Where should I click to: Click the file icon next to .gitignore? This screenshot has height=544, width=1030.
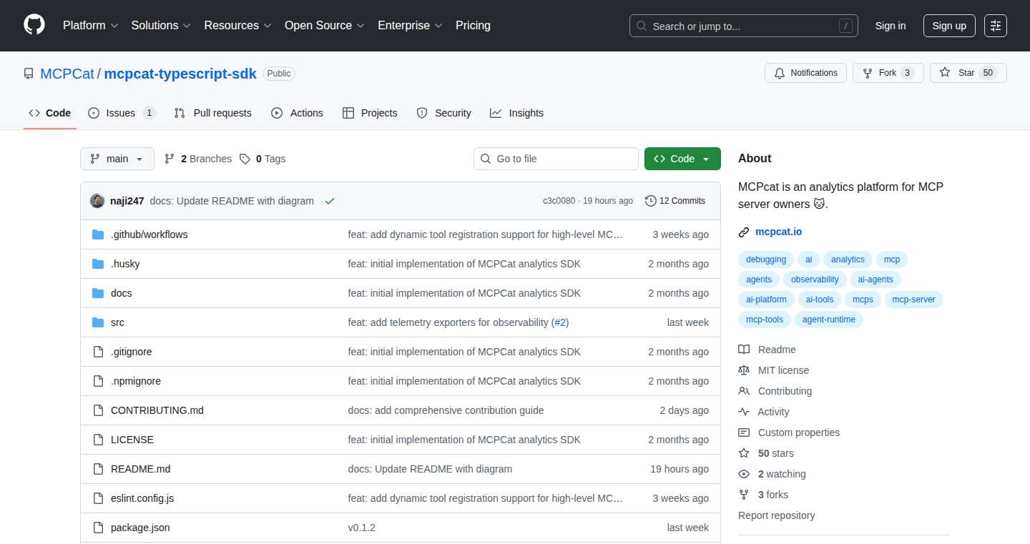(98, 352)
